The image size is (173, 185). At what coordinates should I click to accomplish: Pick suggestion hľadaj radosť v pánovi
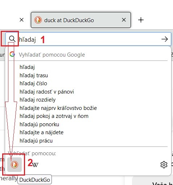[47, 92]
